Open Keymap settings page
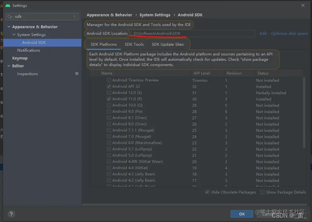312x222 pixels. pyautogui.click(x=20, y=58)
